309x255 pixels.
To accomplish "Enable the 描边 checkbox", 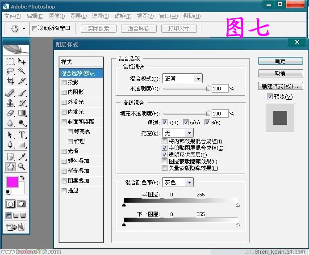I will 64,191.
